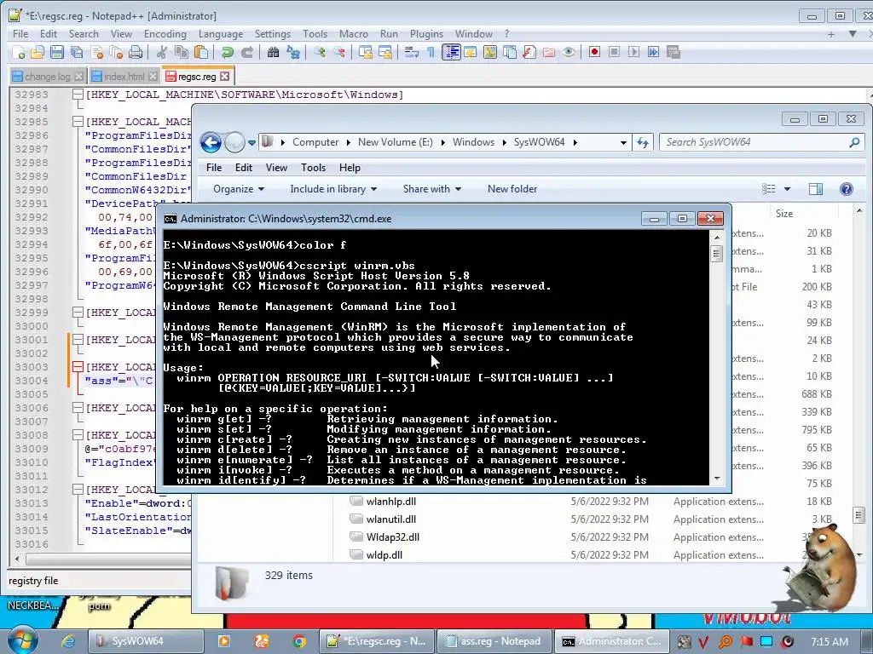
Task: Click the Zoom In magnifier icon
Action: point(319,52)
